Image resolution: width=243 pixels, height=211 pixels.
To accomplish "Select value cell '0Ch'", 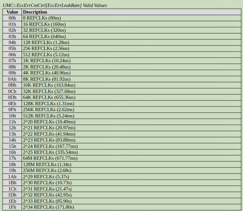I will (12, 91).
